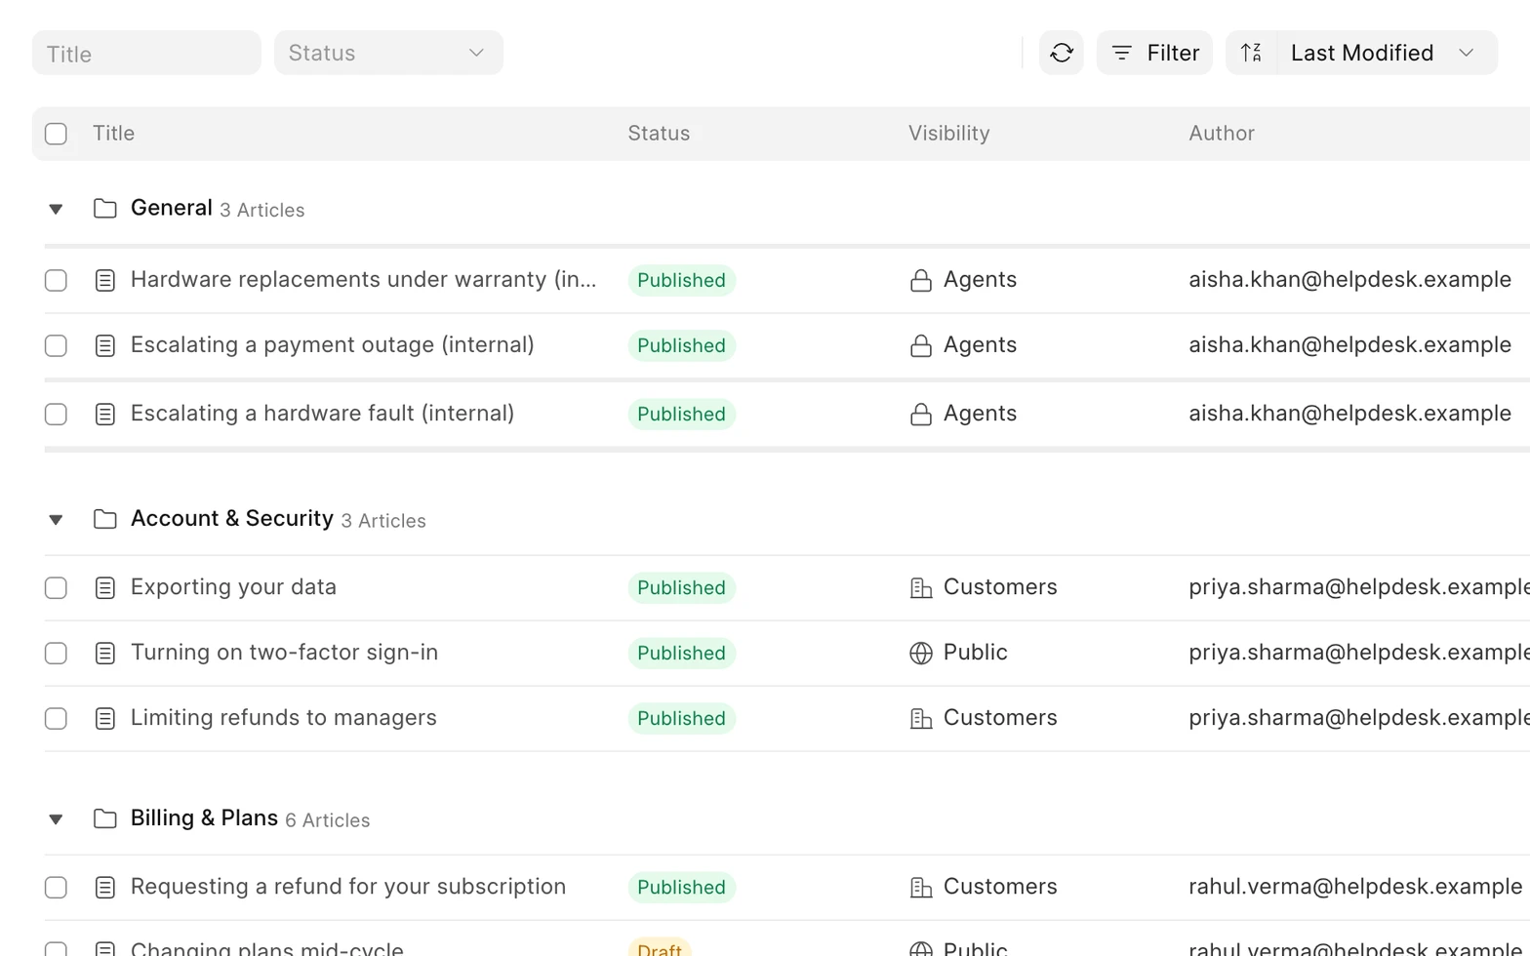Click the refresh articles icon
The image size is (1530, 956).
click(1062, 53)
